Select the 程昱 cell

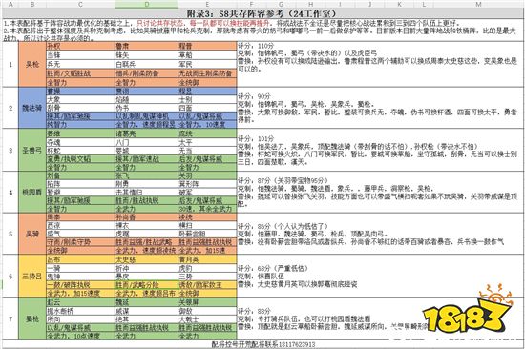click(207, 92)
